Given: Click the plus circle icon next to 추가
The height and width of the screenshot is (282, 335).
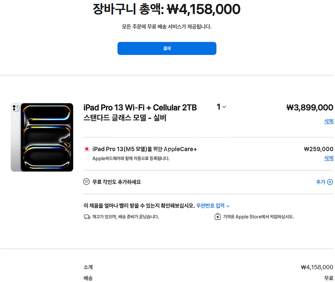Looking at the screenshot, I should pos(330,182).
